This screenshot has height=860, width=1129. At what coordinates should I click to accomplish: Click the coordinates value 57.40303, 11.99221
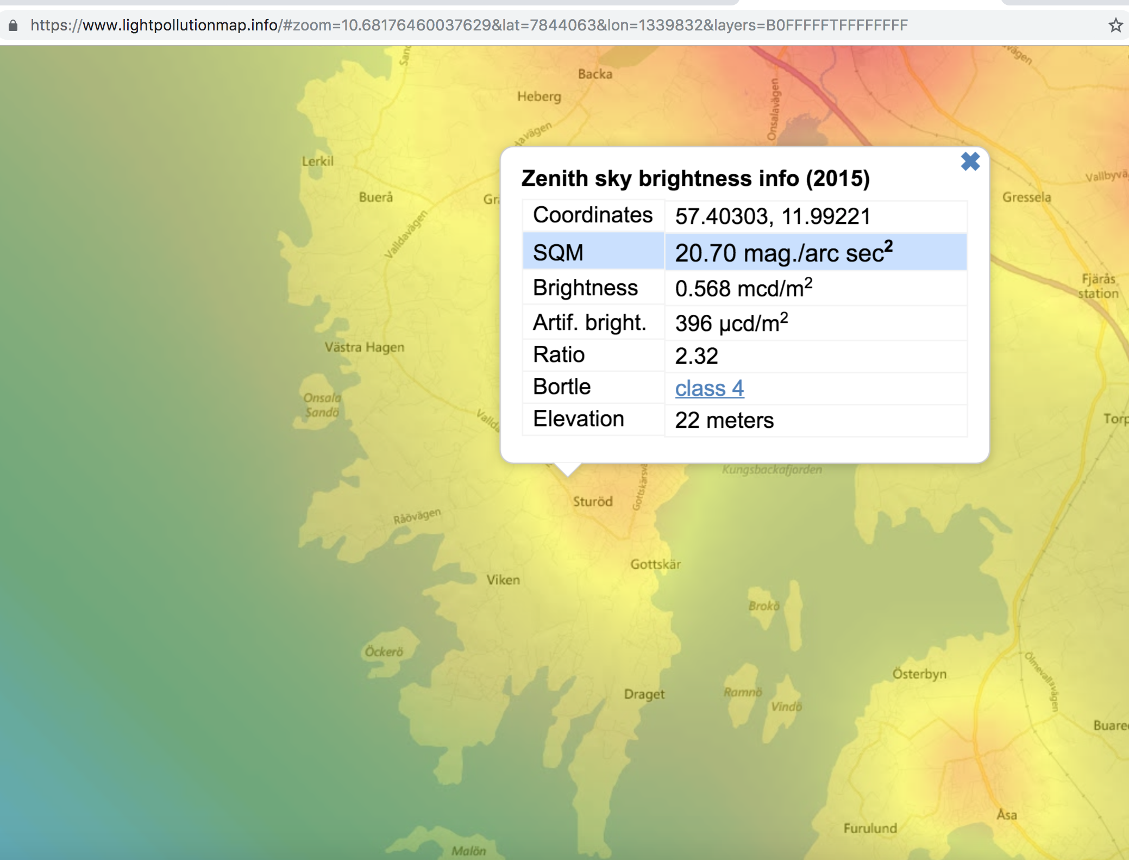tap(772, 216)
